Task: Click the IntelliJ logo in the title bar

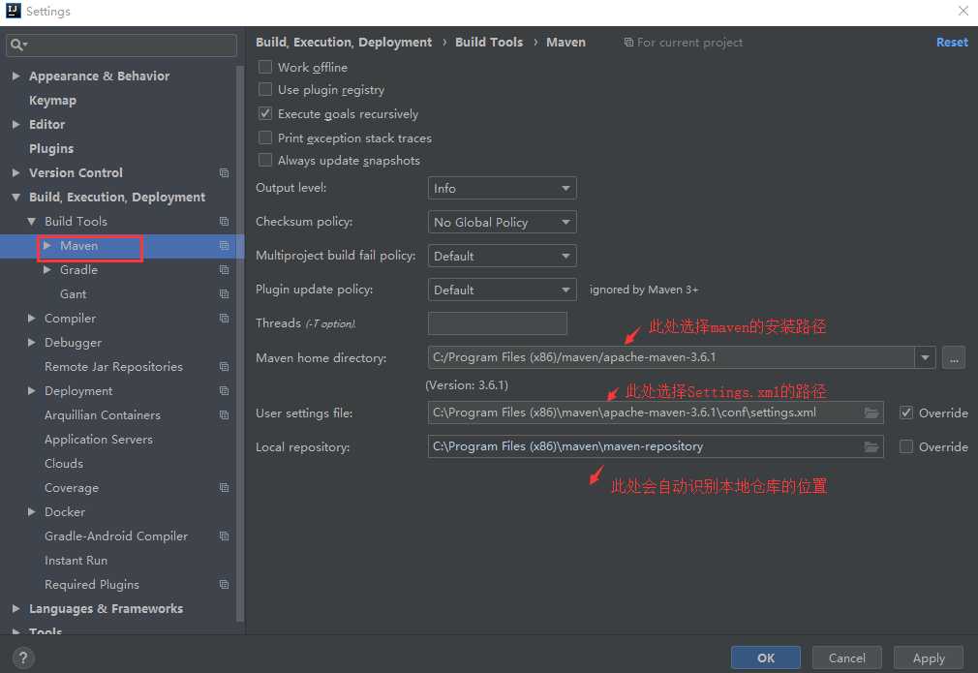Action: [x=14, y=11]
